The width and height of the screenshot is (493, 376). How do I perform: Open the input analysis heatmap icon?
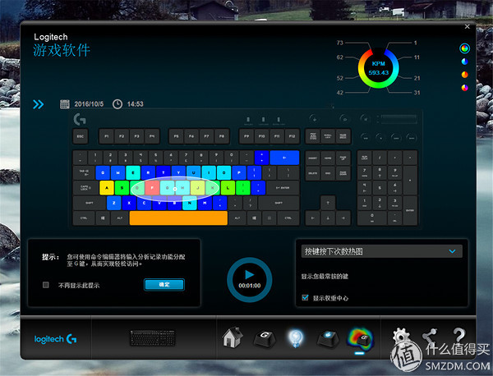(360, 339)
